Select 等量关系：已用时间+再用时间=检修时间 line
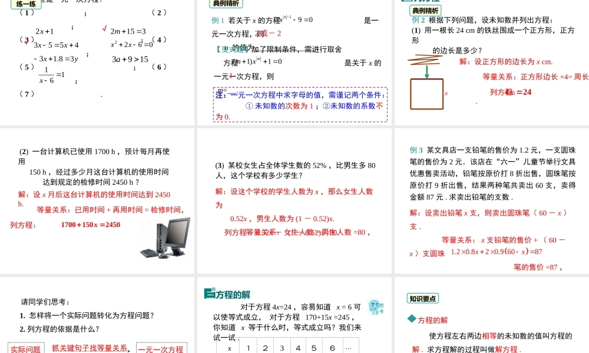This screenshot has width=589, height=353. tap(111, 209)
